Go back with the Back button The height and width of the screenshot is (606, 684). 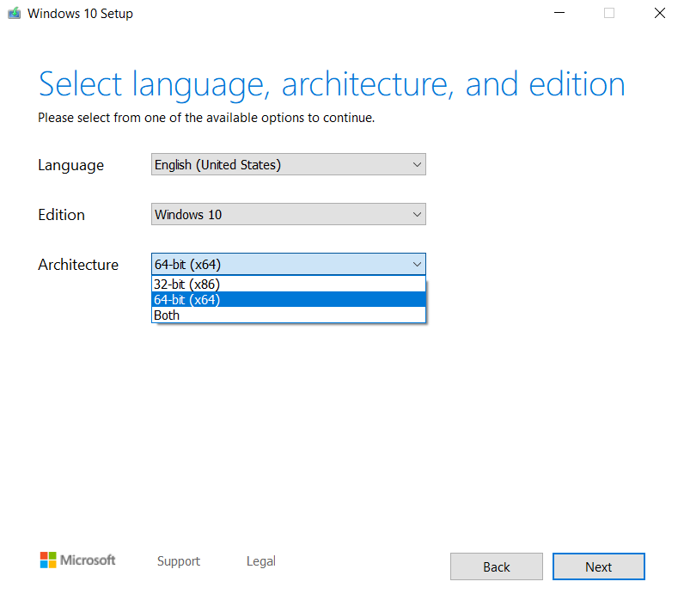[497, 566]
